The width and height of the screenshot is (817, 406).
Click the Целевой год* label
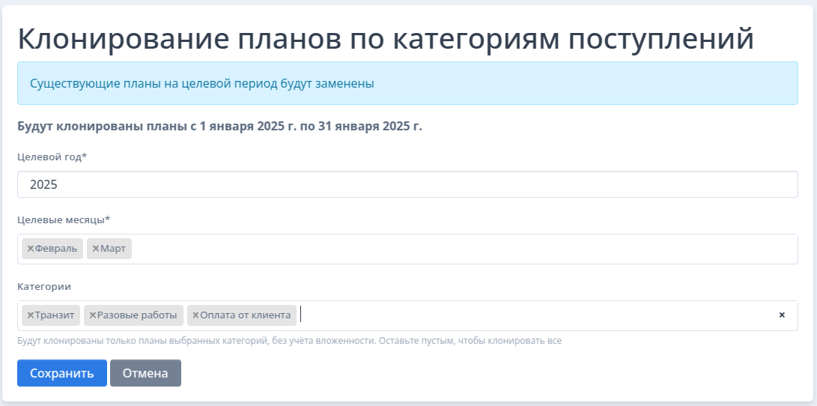[x=52, y=157]
